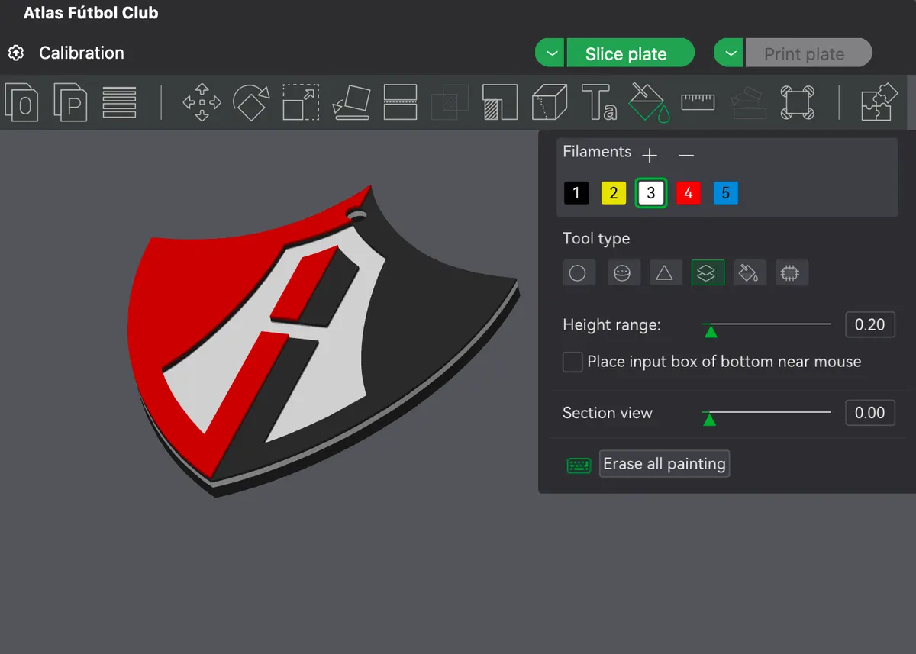Viewport: 916px width, 654px height.
Task: Select the Mesh boolean tool
Action: click(450, 102)
